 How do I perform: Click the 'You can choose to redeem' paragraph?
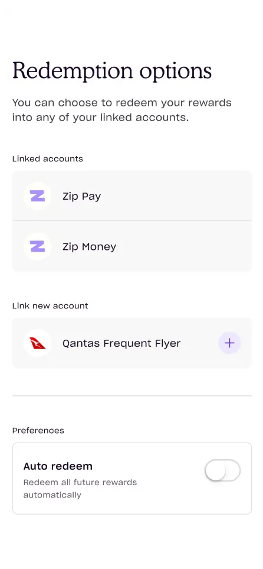coord(121,110)
